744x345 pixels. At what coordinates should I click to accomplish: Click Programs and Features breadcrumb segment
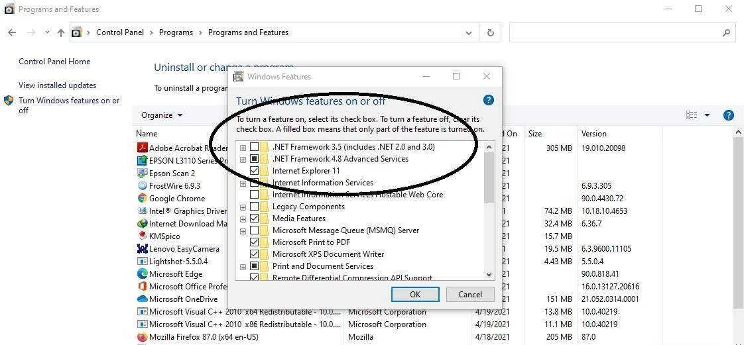point(248,32)
